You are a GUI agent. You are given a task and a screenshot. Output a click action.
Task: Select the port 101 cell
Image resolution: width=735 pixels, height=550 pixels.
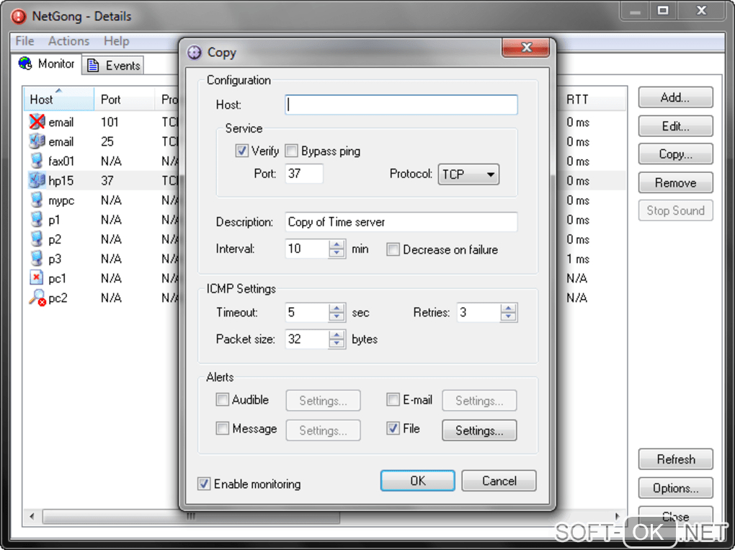(110, 122)
